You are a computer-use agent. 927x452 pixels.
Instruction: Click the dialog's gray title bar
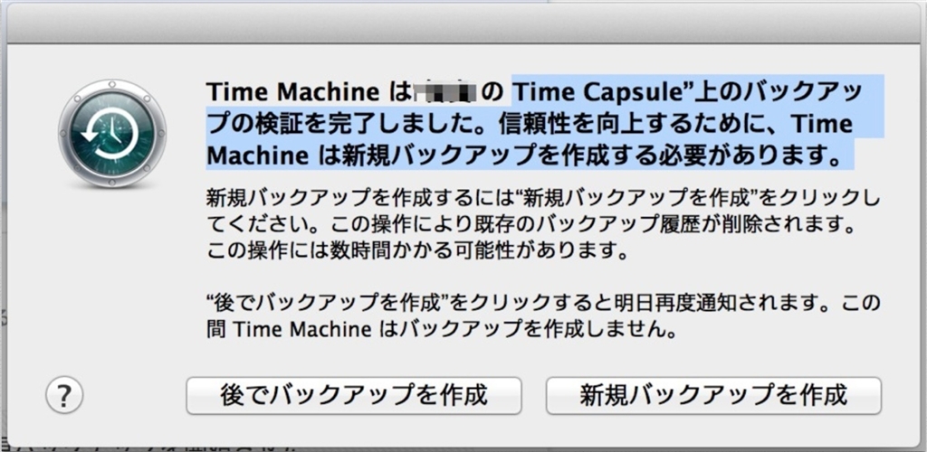[x=463, y=20]
